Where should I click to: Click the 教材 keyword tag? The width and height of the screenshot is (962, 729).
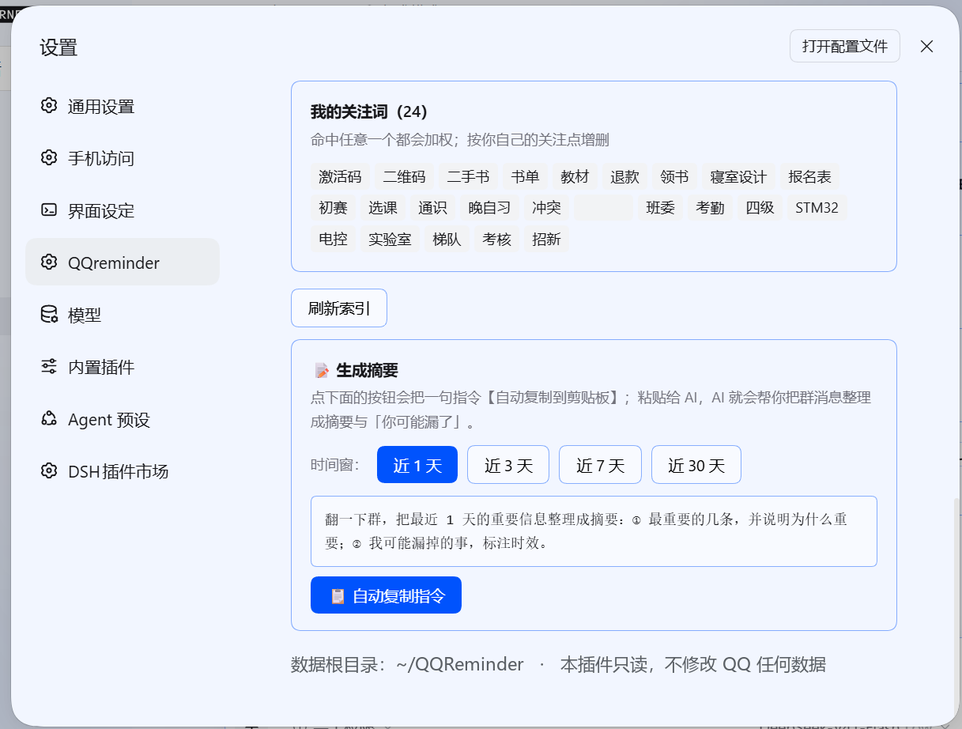575,177
